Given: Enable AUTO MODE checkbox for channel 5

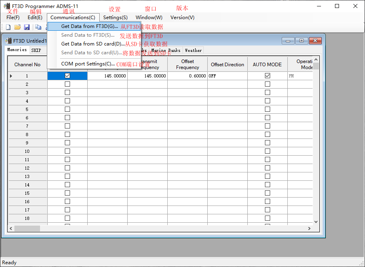Looking at the screenshot, I should point(267,109).
